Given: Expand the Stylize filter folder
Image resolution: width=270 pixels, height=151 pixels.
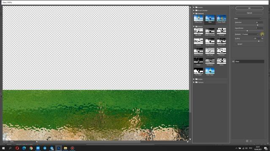Looking at the screenshot, I should point(194,79).
